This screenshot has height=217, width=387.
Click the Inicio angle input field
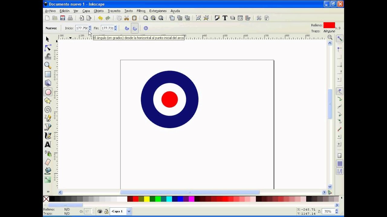click(82, 28)
